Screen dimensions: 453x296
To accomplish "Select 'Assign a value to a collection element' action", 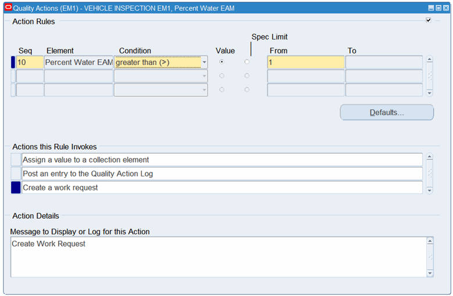I will (x=222, y=160).
